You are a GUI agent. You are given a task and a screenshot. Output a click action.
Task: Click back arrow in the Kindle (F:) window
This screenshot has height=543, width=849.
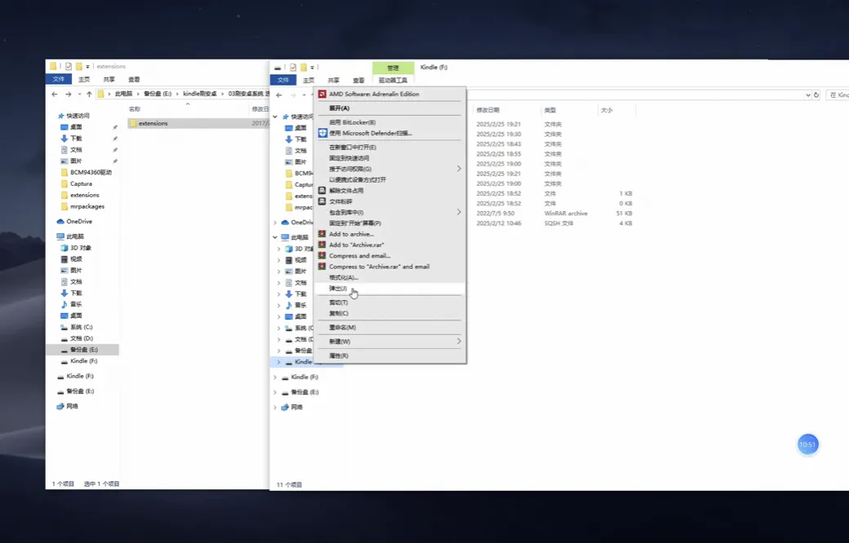tap(279, 95)
